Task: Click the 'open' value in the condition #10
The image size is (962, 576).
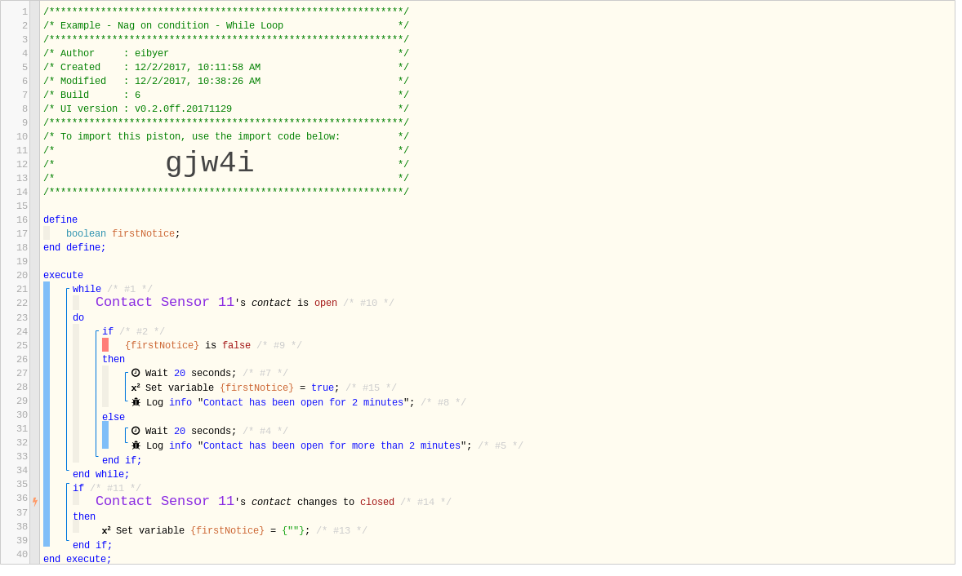Action: [327, 305]
